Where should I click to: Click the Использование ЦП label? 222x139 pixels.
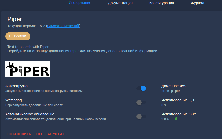pos(178,100)
